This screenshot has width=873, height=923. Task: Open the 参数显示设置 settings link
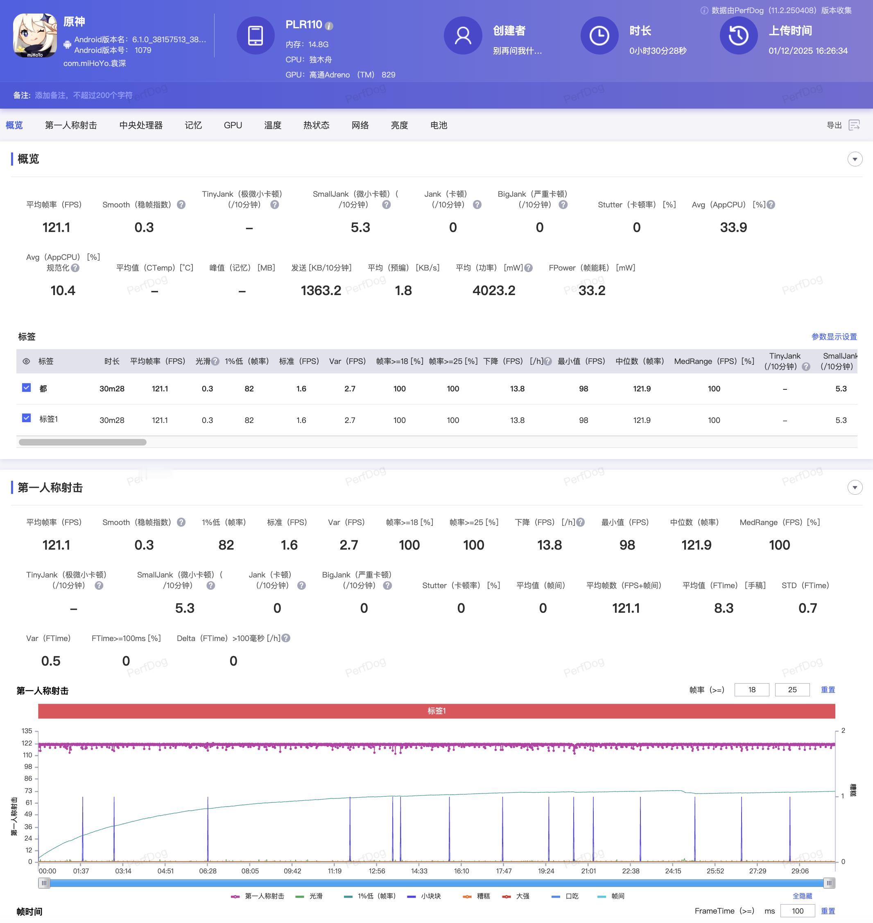pyautogui.click(x=834, y=336)
